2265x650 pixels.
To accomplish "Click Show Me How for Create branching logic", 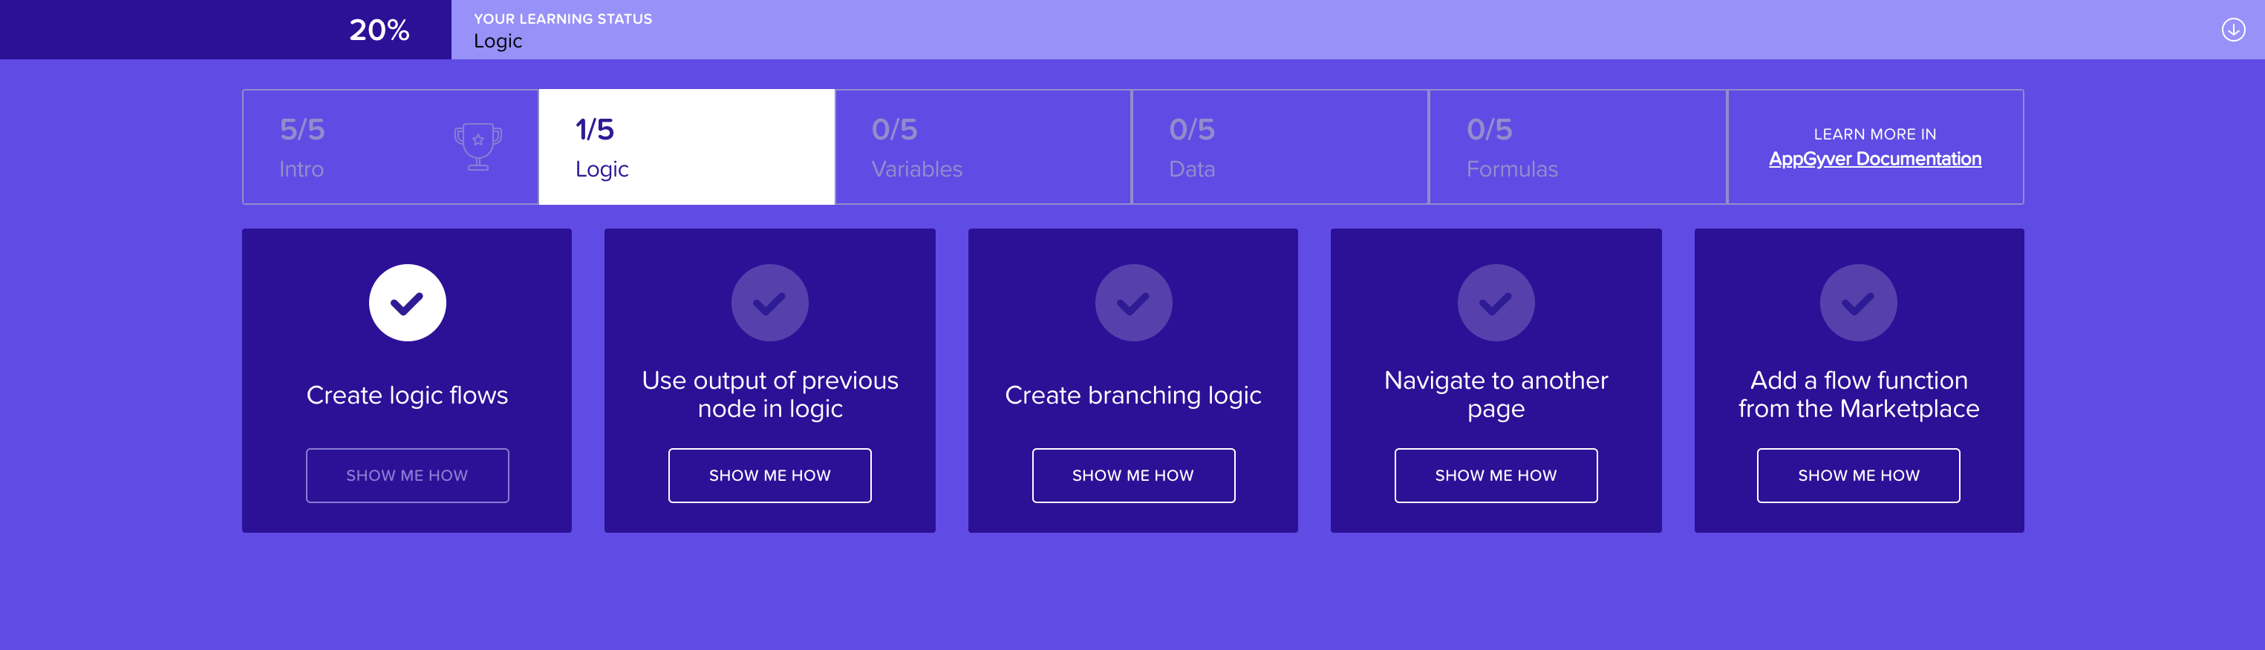I will click(x=1133, y=475).
